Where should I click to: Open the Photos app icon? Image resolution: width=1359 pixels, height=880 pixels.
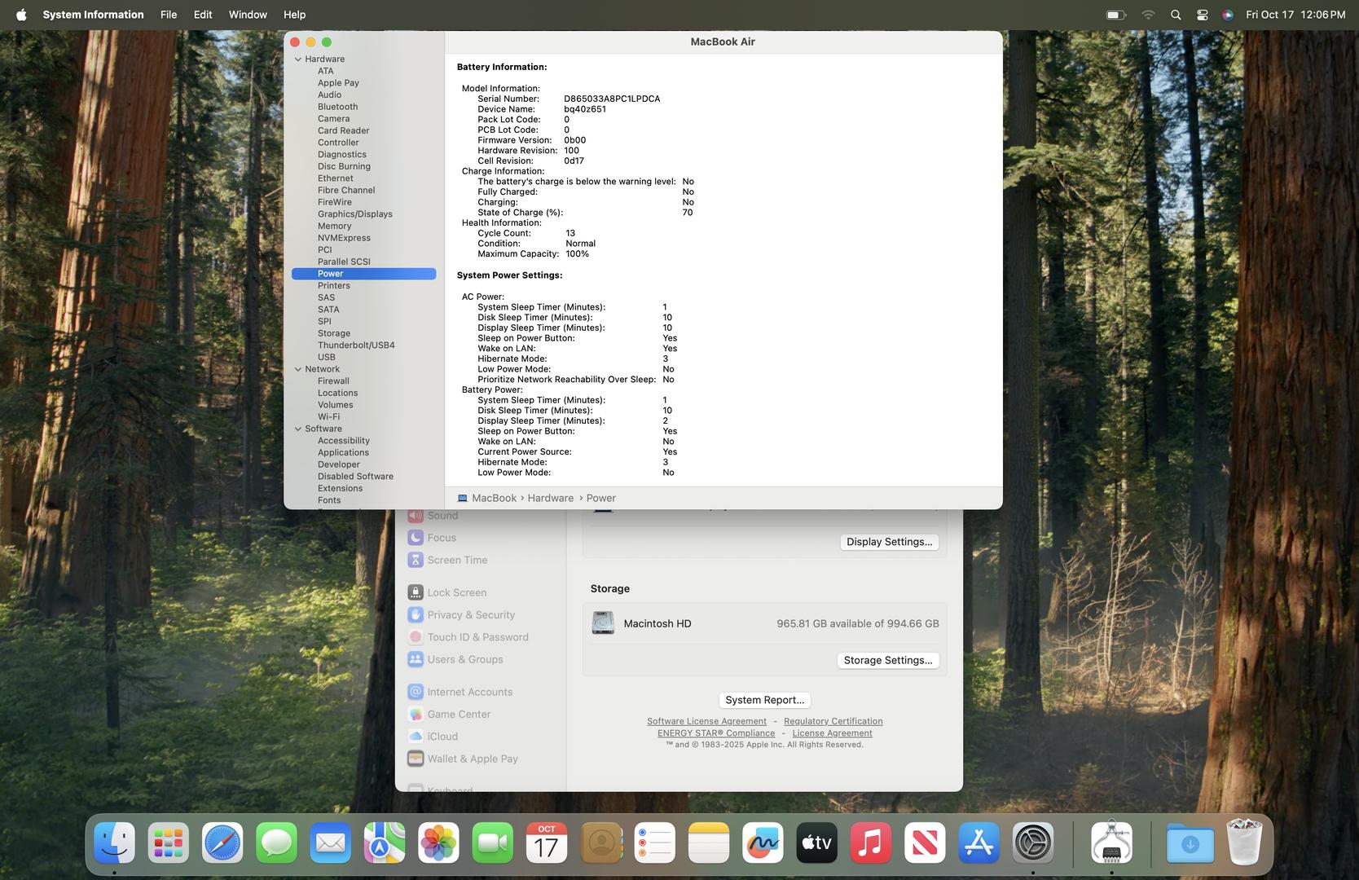(x=438, y=843)
